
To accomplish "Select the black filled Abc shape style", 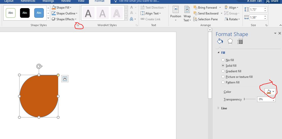I will (25, 13).
